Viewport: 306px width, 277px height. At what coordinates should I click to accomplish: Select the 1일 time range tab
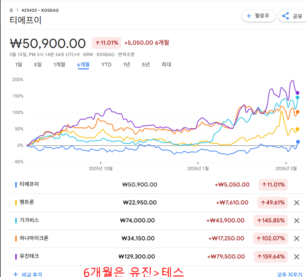(19, 64)
